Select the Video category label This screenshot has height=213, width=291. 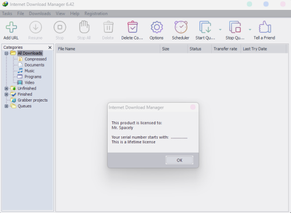coord(29,82)
